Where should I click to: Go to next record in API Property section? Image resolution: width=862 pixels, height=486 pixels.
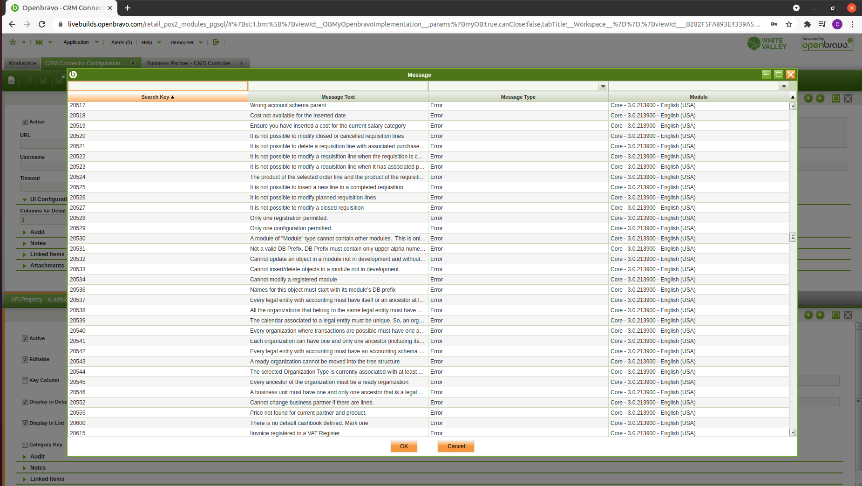click(821, 315)
